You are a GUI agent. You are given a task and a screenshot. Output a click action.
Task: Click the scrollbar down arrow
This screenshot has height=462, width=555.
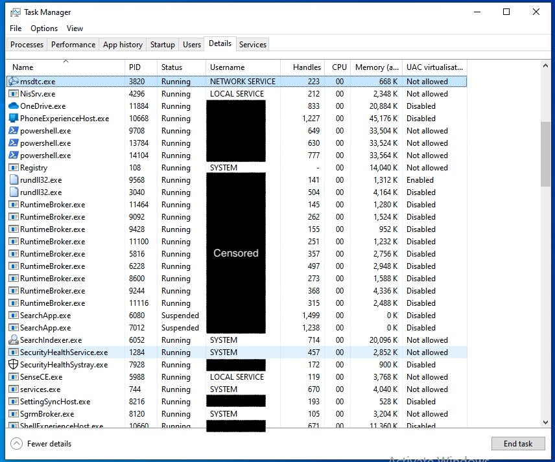545,422
